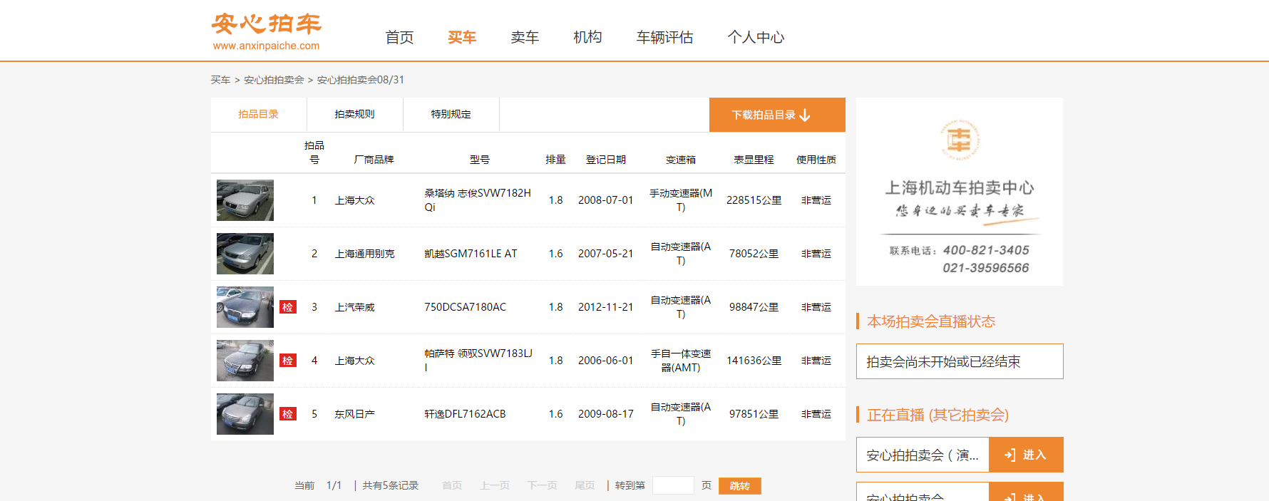Click the 下一页 pagination link

click(542, 485)
